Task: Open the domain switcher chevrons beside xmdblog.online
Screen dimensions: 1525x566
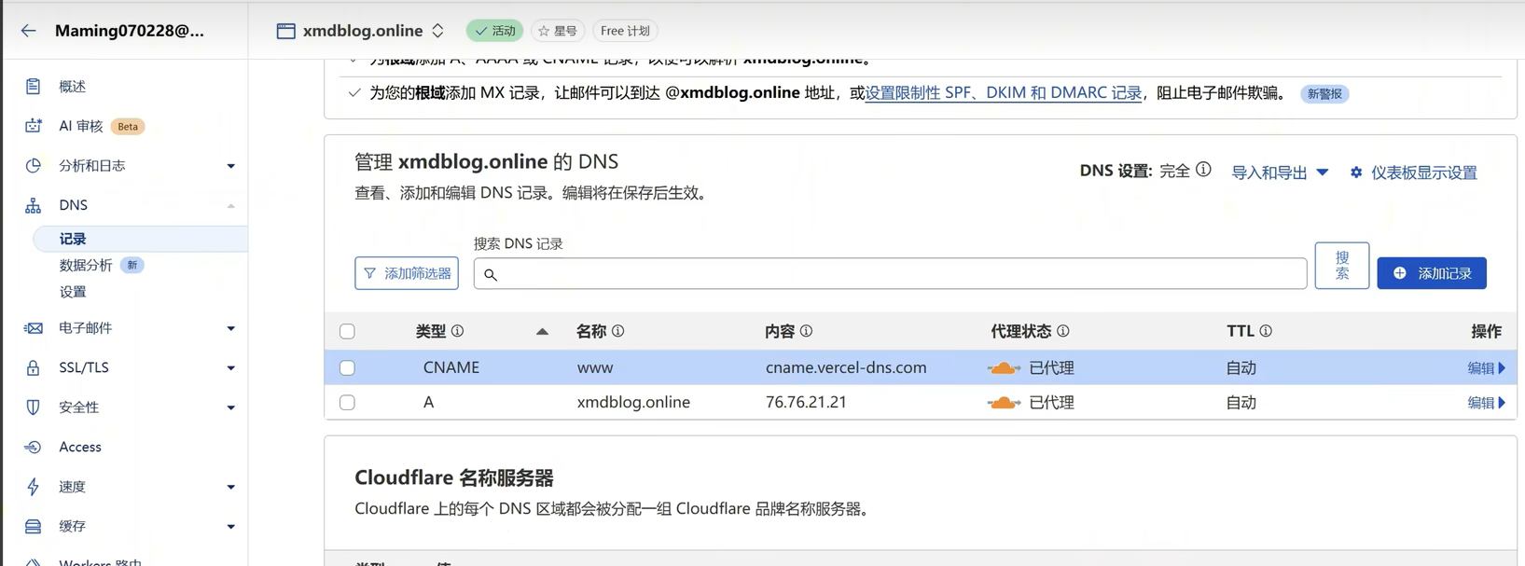Action: coord(437,31)
